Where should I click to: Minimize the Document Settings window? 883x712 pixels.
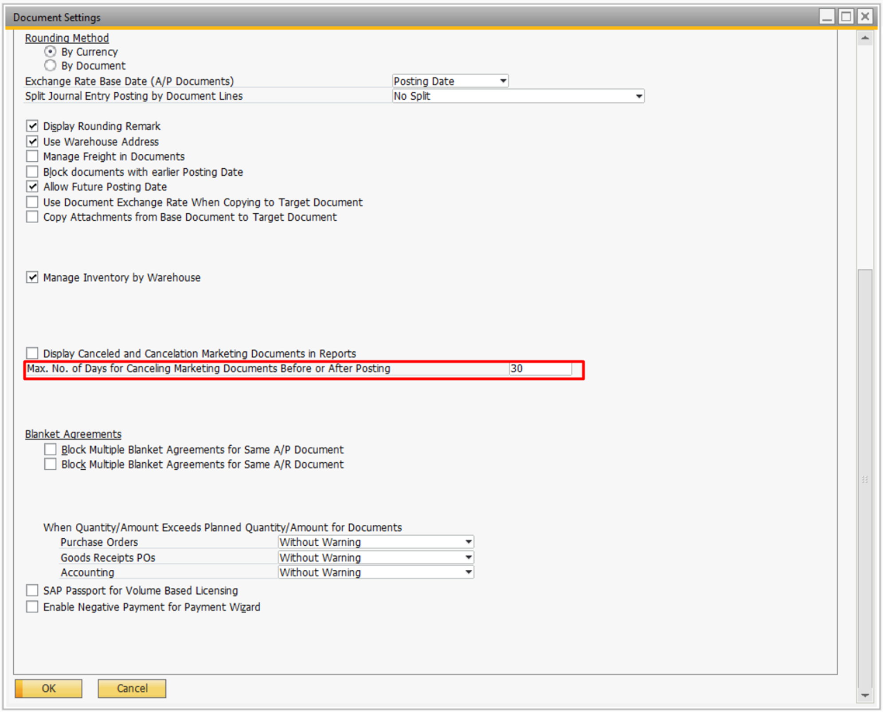827,17
